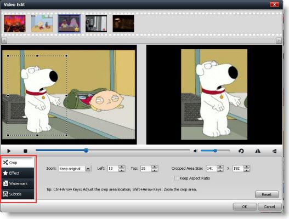
Task: Increase the Top crop value
Action: pyautogui.click(x=155, y=167)
